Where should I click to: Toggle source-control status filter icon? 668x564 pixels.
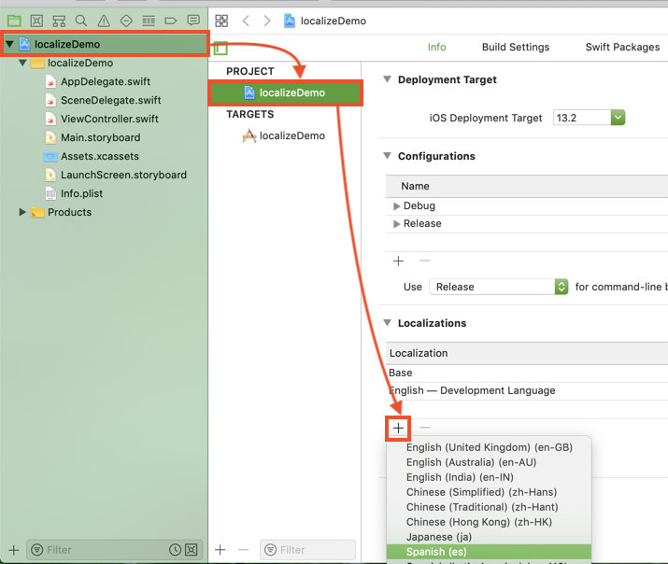click(x=192, y=550)
